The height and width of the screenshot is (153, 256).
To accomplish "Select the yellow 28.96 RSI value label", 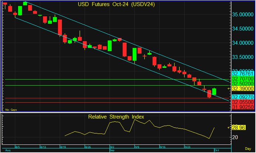I will (x=239, y=127).
